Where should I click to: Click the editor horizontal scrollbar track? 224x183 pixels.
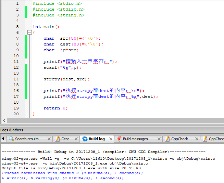115,120
